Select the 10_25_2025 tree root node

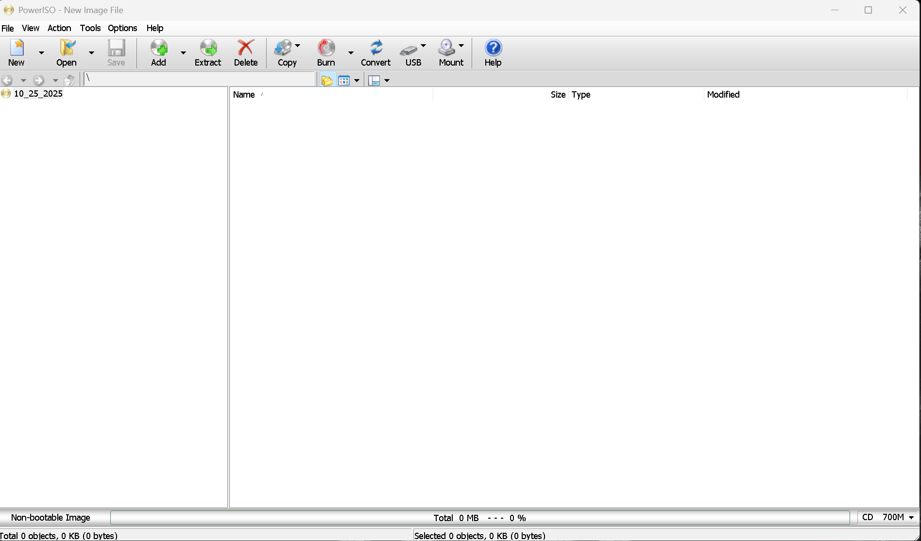[x=38, y=94]
